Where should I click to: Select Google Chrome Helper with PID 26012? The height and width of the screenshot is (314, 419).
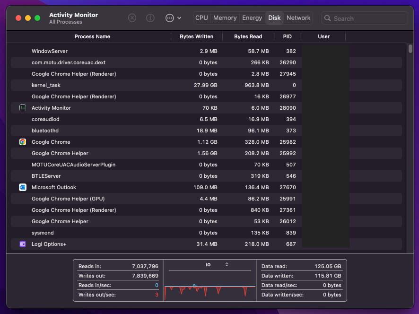pos(206,221)
